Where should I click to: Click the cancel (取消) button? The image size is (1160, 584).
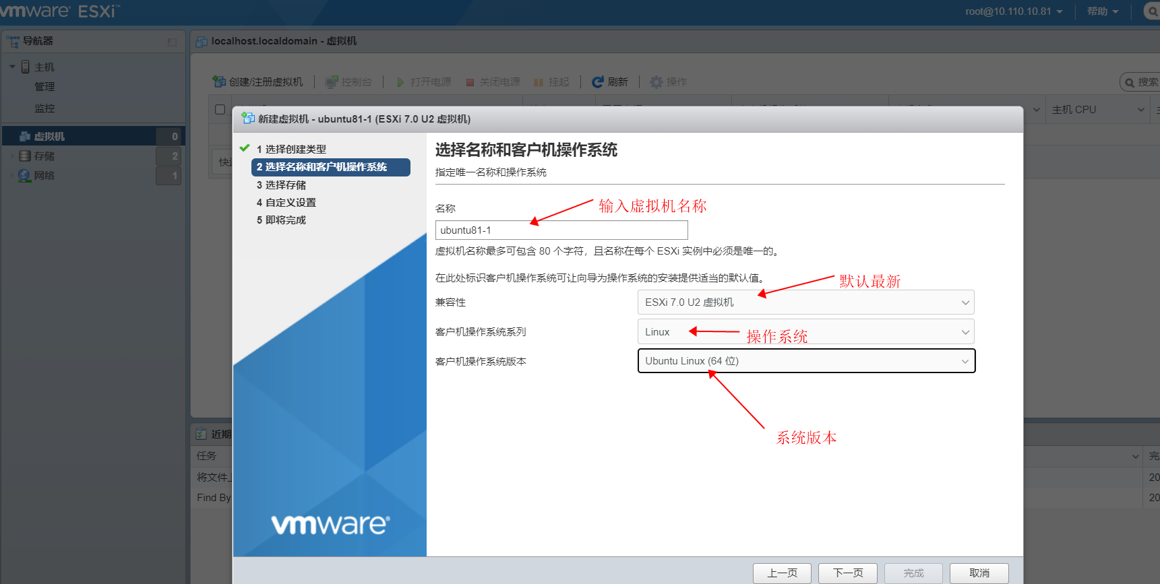[x=979, y=573]
